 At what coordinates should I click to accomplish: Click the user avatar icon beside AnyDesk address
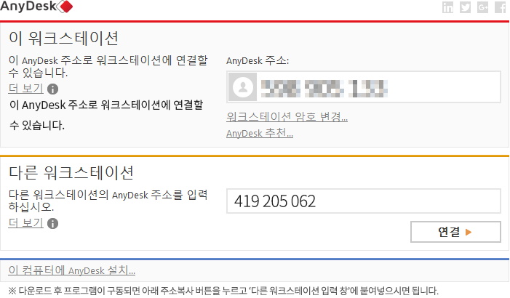pos(243,86)
